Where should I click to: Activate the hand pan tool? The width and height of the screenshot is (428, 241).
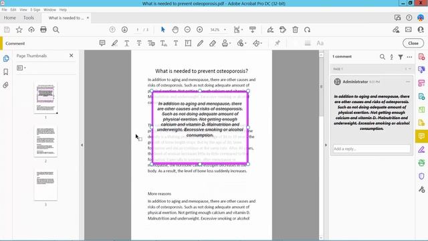click(x=175, y=29)
